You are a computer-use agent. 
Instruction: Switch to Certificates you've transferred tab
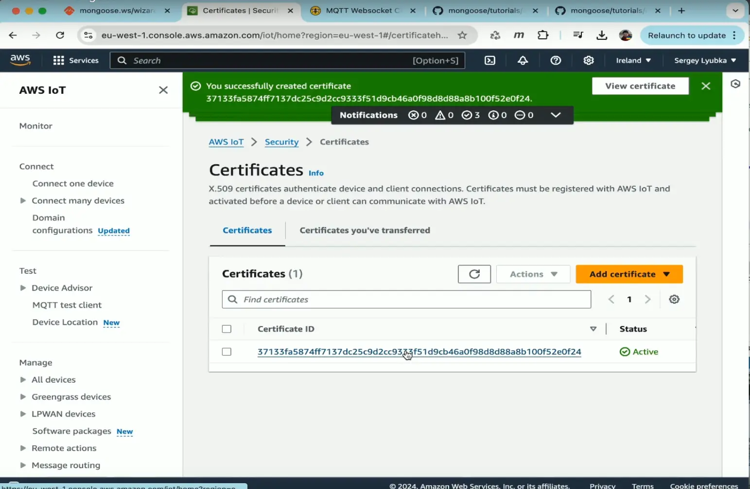tap(365, 230)
